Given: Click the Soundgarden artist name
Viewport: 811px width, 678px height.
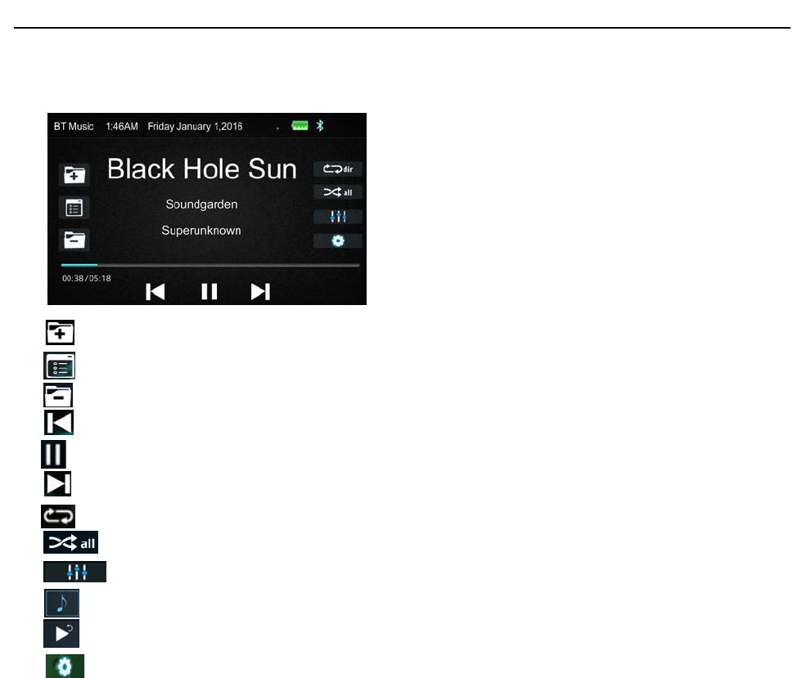Looking at the screenshot, I should 201,204.
